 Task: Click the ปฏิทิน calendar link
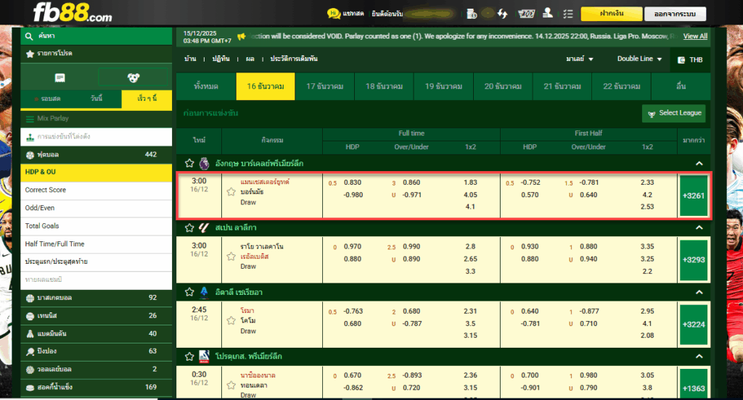(x=221, y=59)
